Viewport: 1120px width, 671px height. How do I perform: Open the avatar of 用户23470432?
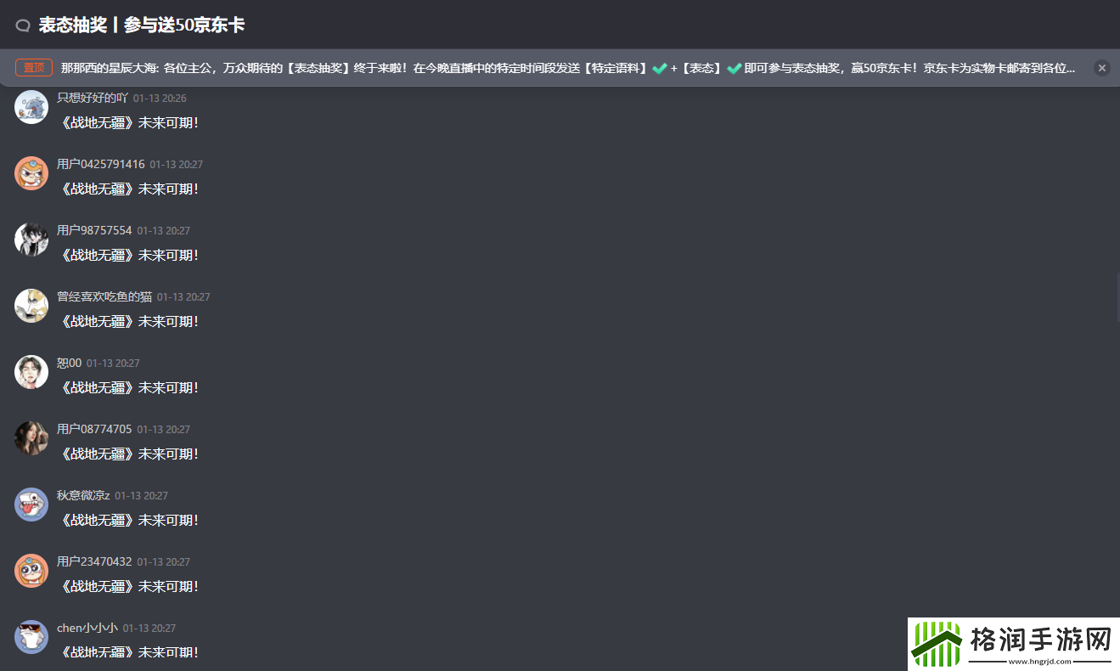(31, 571)
